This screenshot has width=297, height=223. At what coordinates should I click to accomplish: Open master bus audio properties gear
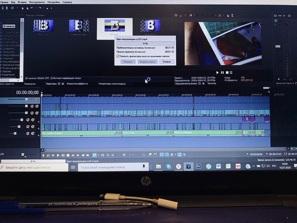point(275,16)
